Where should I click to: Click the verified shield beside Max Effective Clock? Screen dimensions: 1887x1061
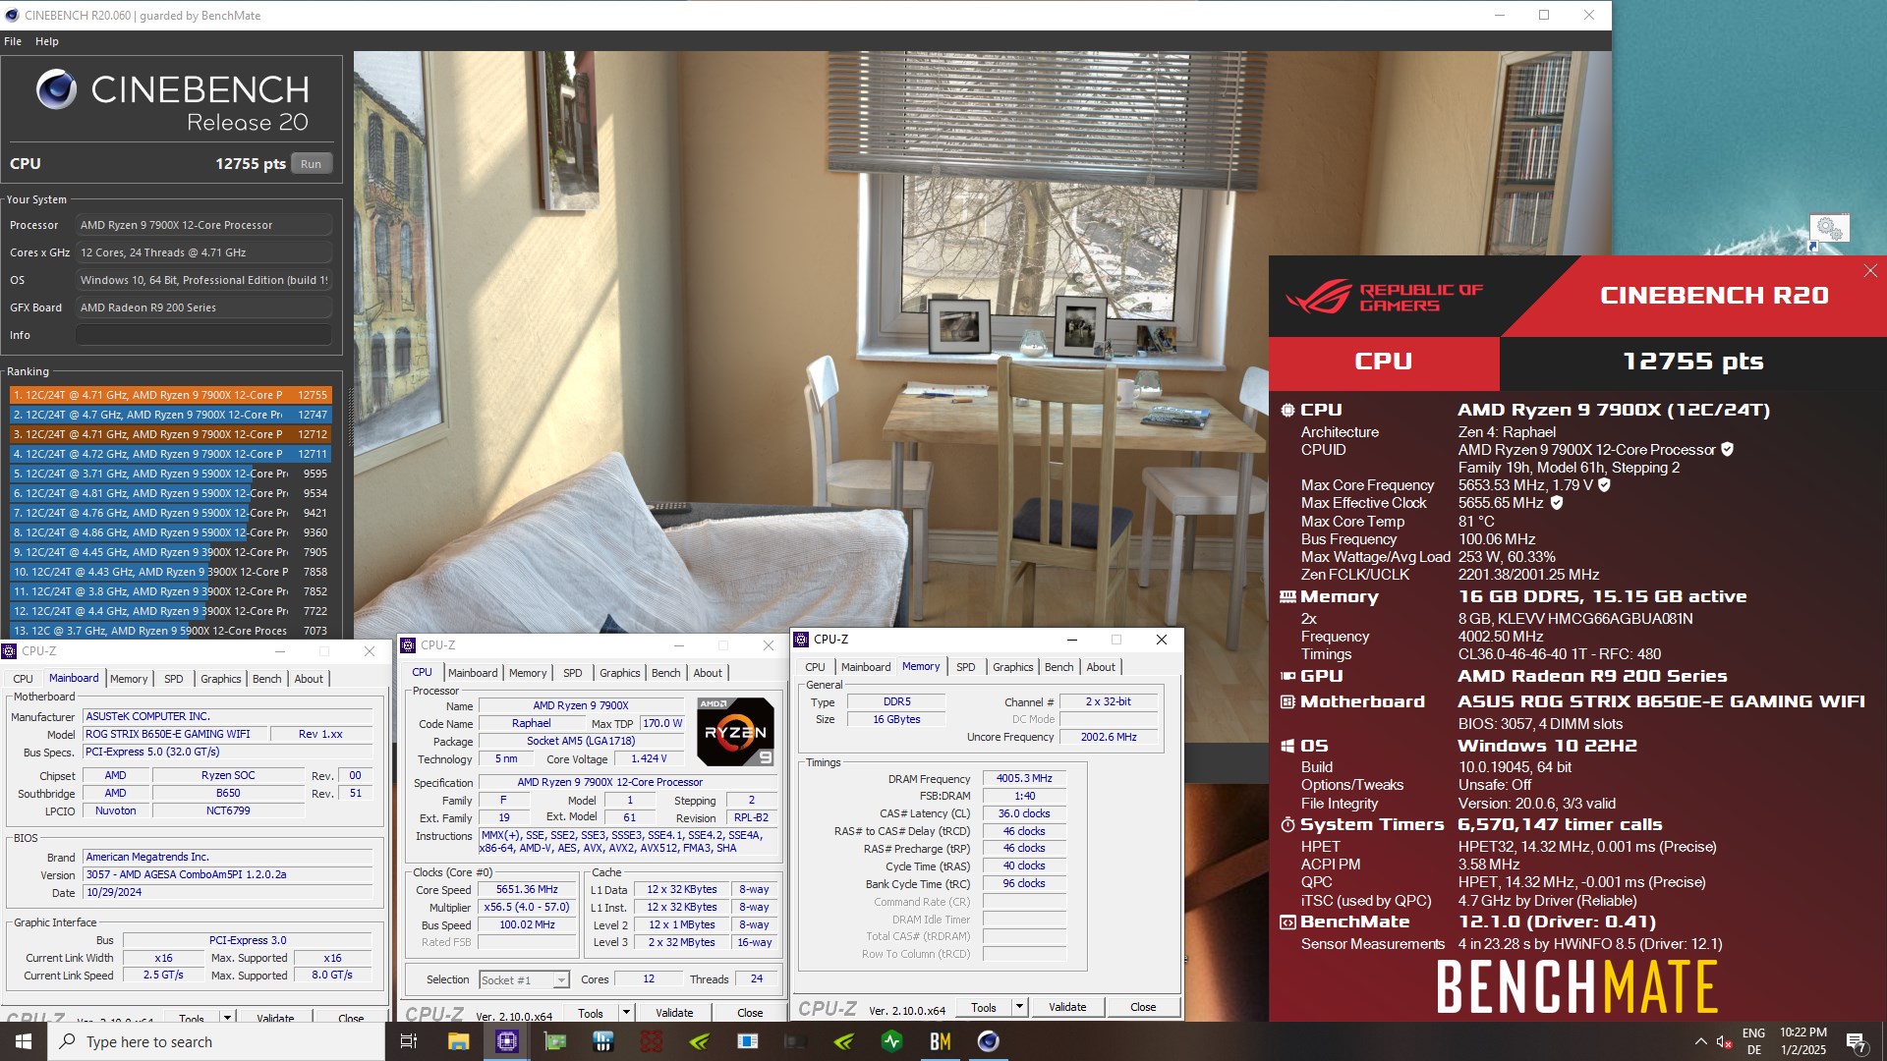[1556, 503]
